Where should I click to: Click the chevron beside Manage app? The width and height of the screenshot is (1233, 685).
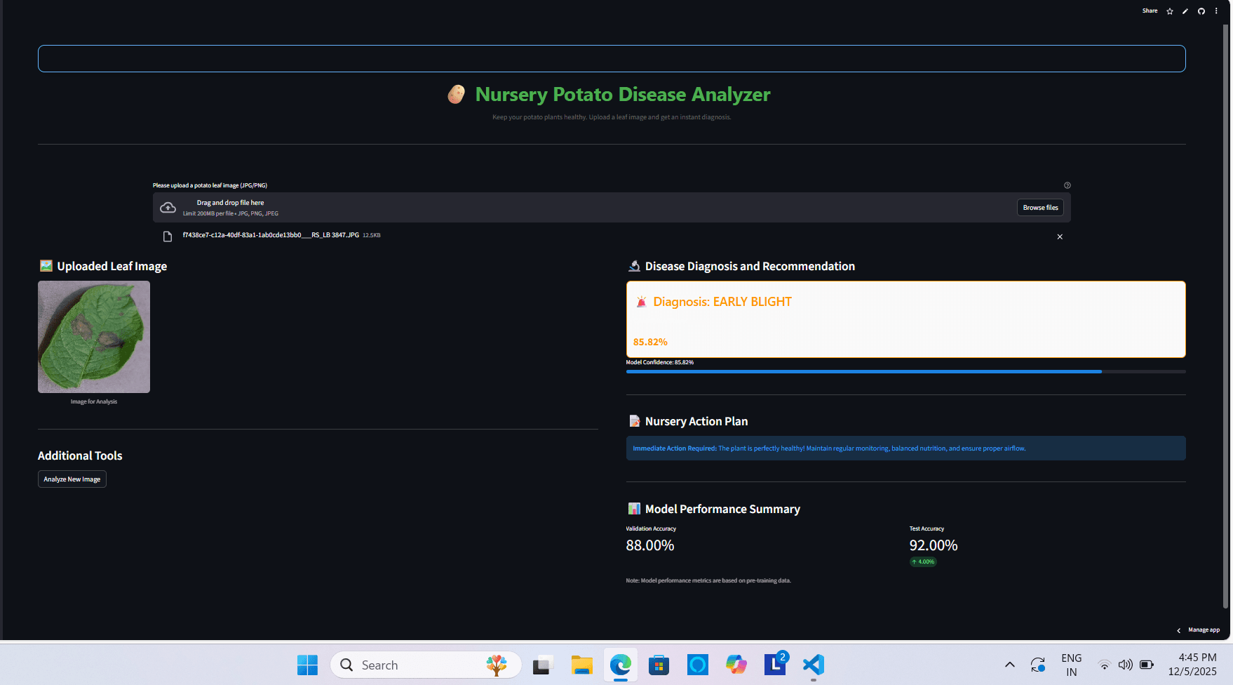[1179, 630]
